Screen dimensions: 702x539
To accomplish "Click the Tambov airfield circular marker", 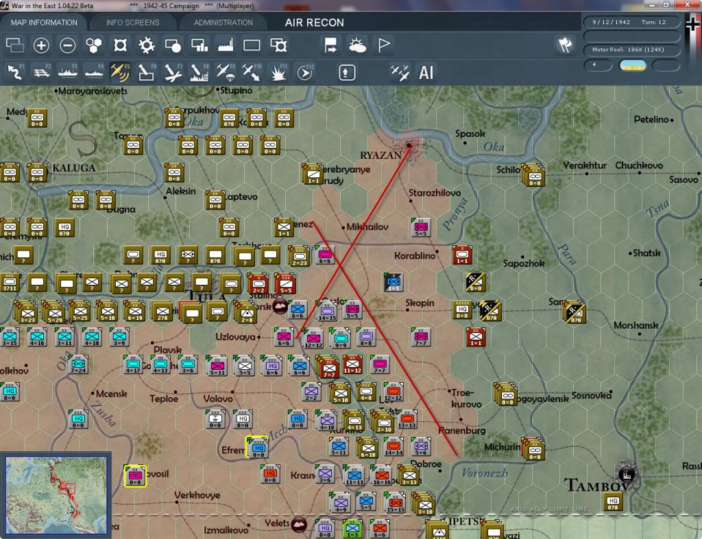I will [x=627, y=474].
